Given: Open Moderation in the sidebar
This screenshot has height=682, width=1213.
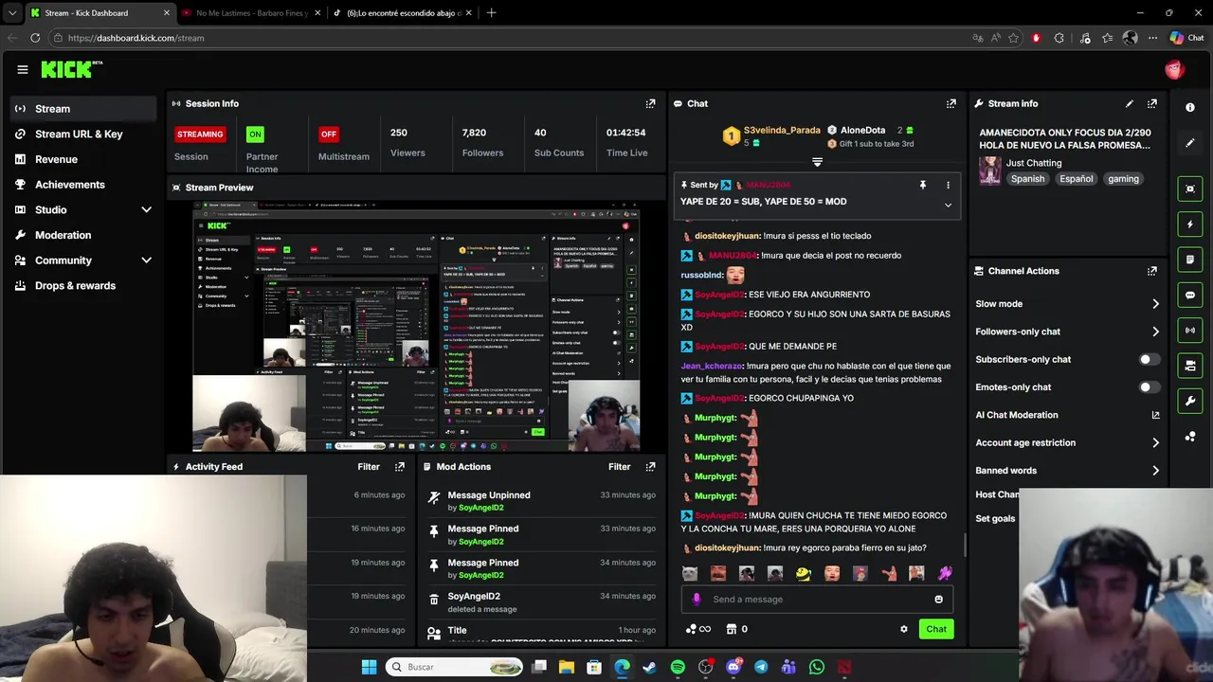Looking at the screenshot, I should tap(83, 235).
